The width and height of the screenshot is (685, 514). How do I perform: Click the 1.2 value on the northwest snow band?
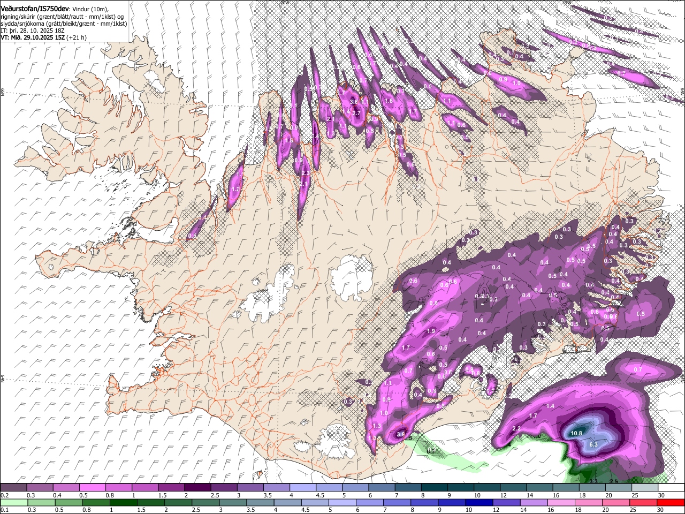(235, 189)
